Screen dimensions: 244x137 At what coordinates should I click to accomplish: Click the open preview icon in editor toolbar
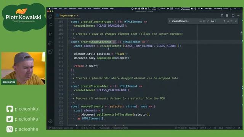[227, 15]
